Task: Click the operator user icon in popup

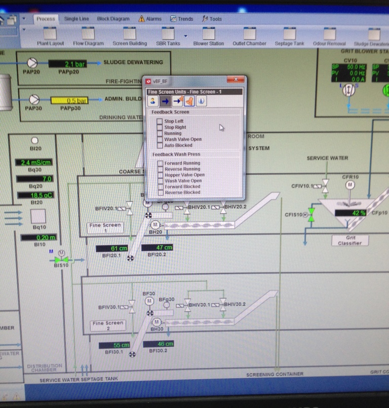Action: point(153,101)
